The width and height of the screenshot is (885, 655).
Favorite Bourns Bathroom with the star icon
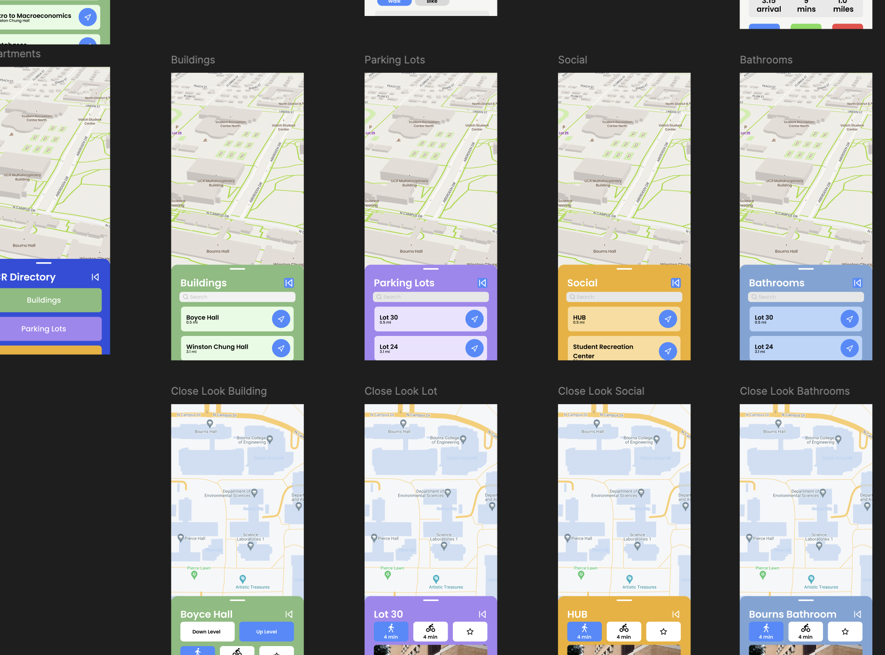(845, 632)
